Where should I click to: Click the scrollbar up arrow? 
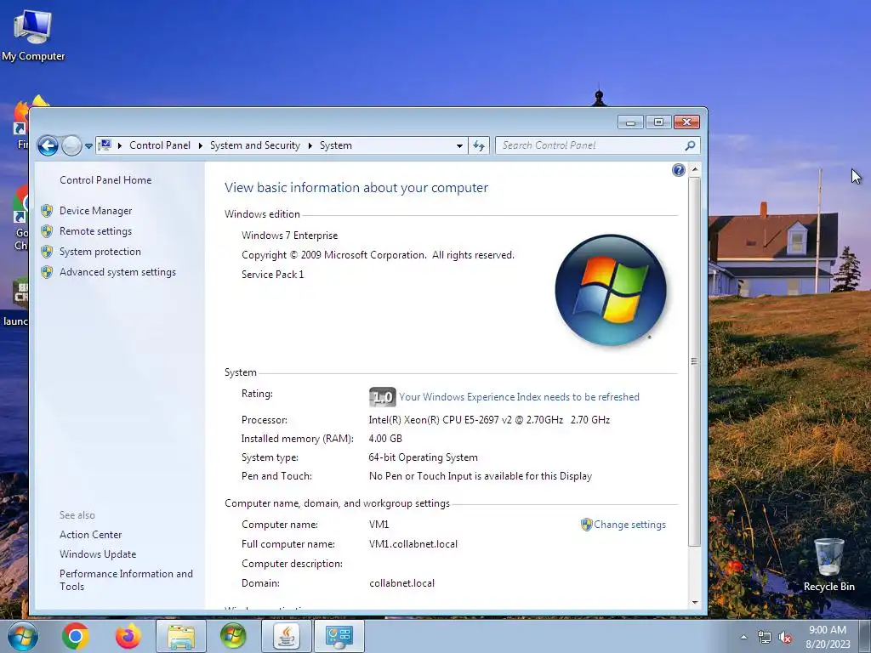(694, 169)
